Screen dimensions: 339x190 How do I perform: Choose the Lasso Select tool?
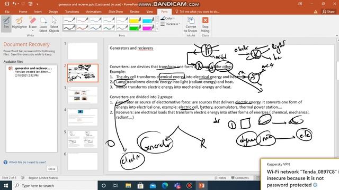click(x=43, y=24)
